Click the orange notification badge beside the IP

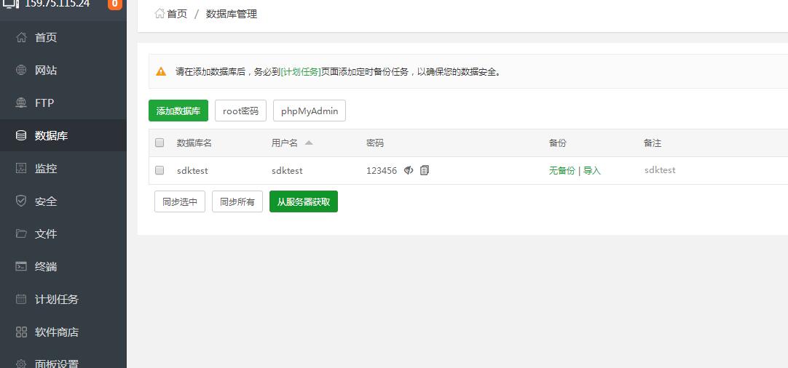[114, 4]
